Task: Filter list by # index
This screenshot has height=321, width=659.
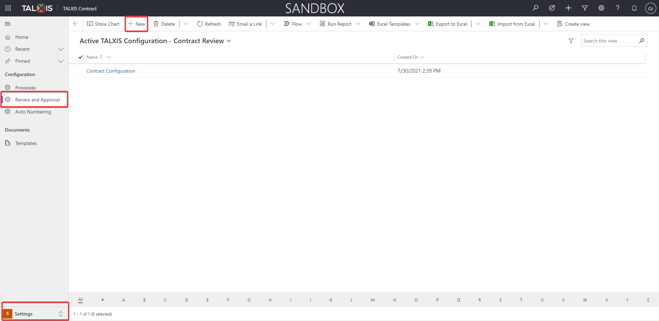Action: (102, 300)
